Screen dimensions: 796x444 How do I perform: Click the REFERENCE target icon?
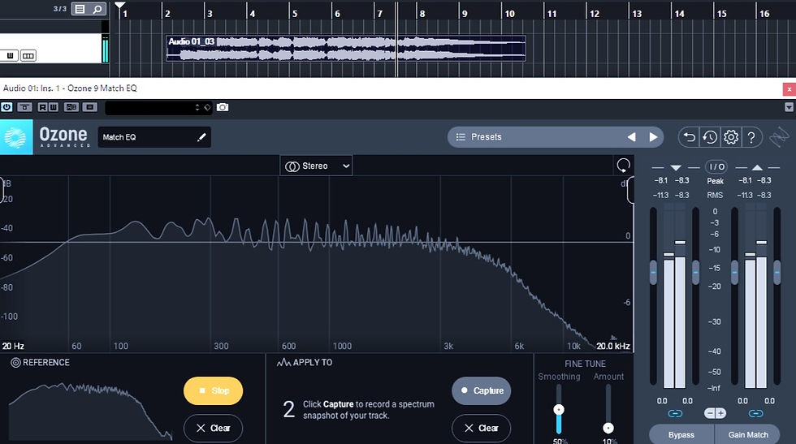tap(15, 362)
